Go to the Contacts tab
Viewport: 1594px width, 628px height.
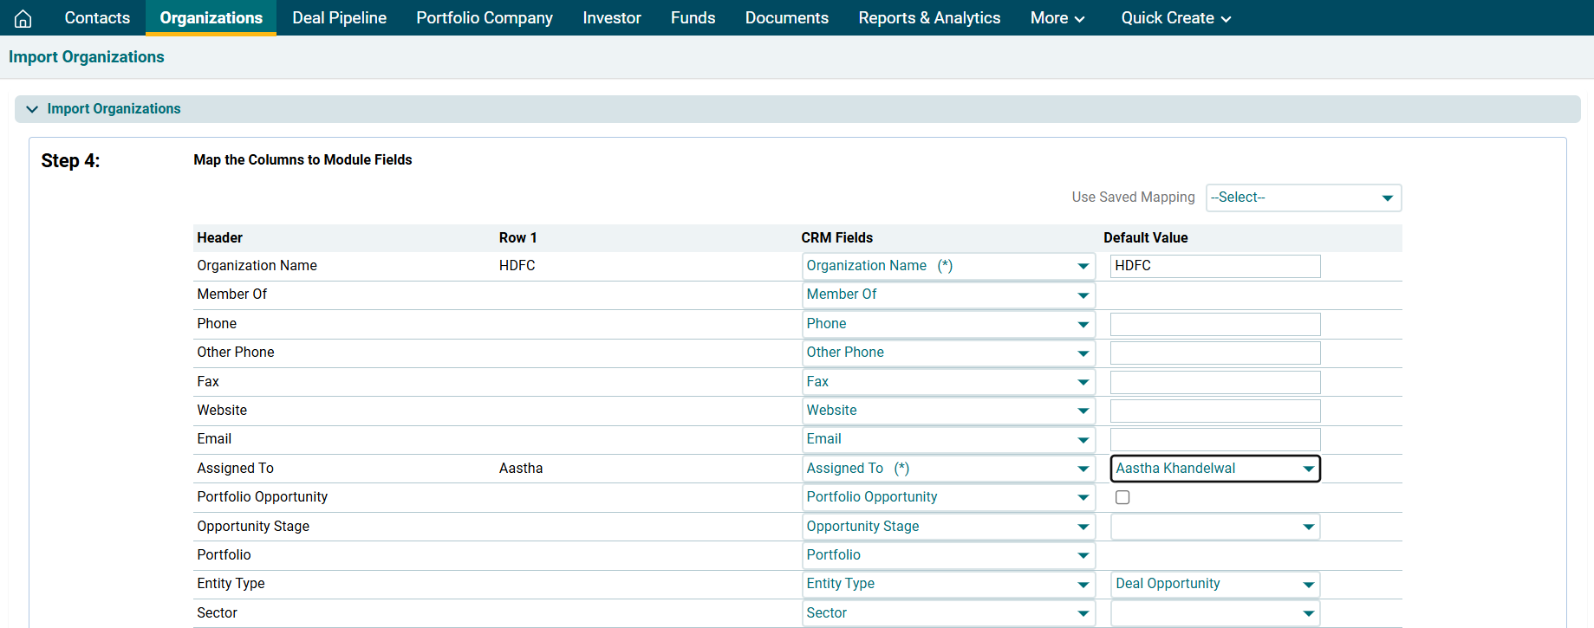(97, 18)
